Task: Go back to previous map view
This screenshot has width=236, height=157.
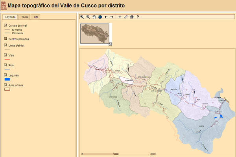Action: pos(106,17)
